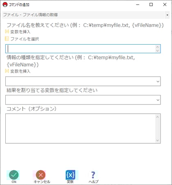Click the comment box scroll up arrow
172x185 pixels.
point(158,117)
